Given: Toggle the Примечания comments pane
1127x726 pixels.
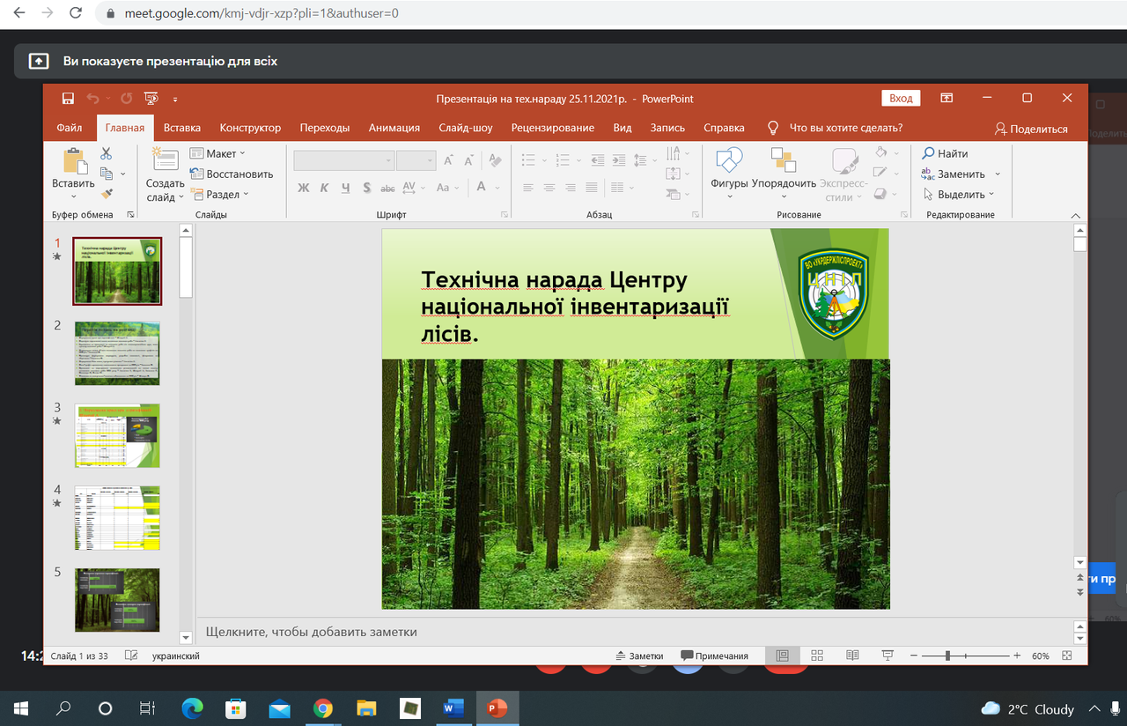Looking at the screenshot, I should pyautogui.click(x=714, y=656).
